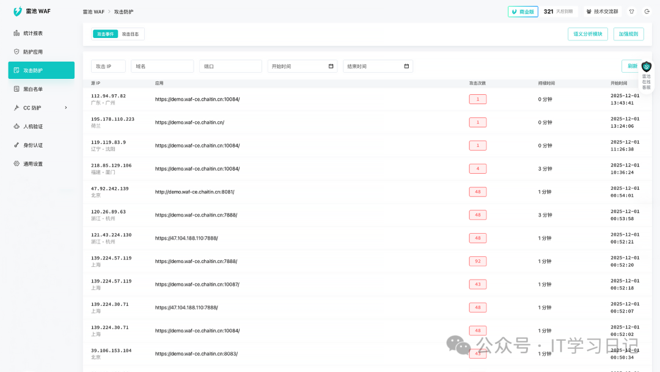Click the logout icon in top right
660x372 pixels.
point(647,12)
